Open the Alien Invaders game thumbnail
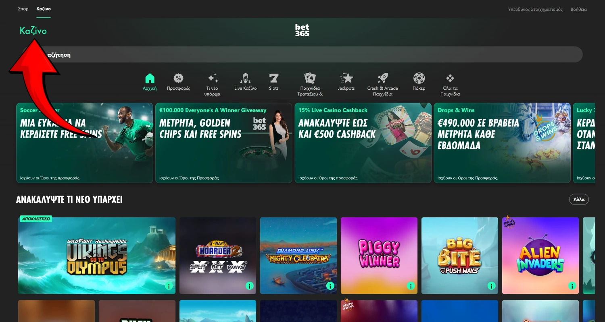 (540, 256)
